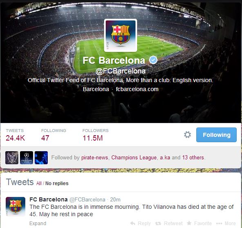This screenshot has height=228, width=242.
Task: Toggle the blue Following button
Action: [216, 135]
